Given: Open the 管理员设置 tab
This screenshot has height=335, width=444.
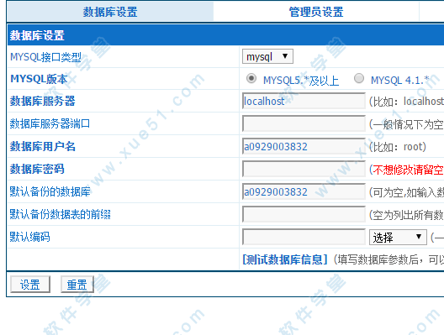Looking at the screenshot, I should pyautogui.click(x=316, y=12).
